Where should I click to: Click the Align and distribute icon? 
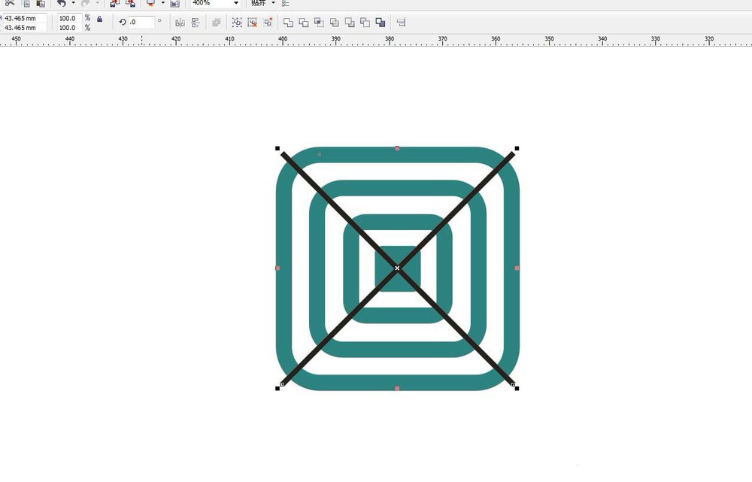[402, 23]
